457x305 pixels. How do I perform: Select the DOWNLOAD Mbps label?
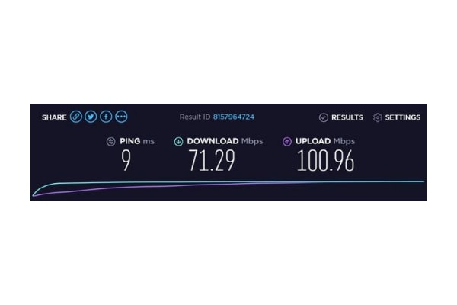(x=225, y=141)
